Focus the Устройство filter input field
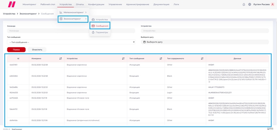This screenshot has width=277, height=130. 205,31
